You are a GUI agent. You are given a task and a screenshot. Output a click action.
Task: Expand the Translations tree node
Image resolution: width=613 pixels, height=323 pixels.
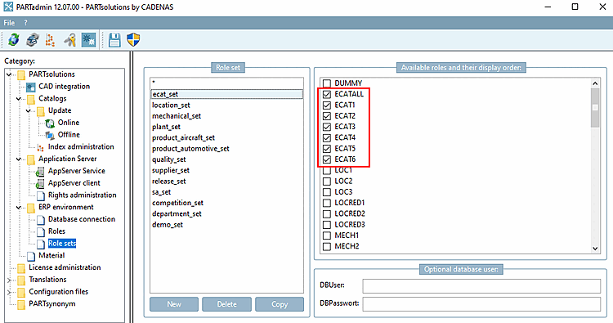coord(9,280)
